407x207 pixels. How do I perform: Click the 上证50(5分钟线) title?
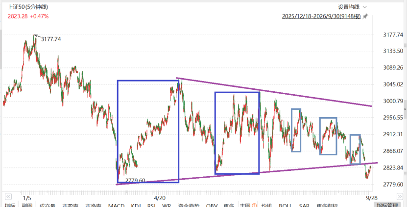pos(28,7)
